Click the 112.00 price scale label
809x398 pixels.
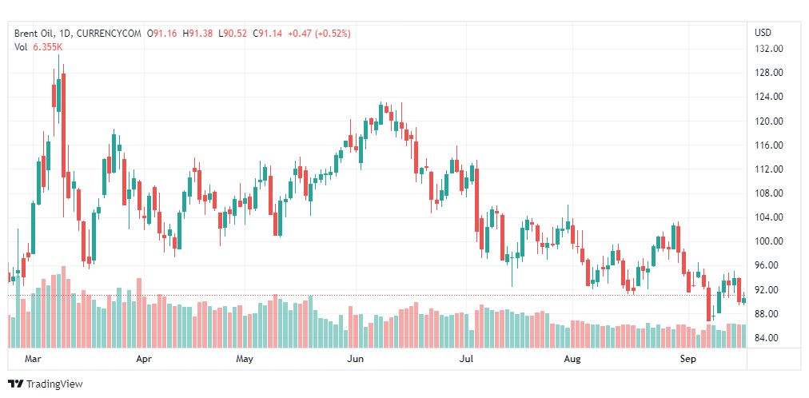click(x=768, y=169)
